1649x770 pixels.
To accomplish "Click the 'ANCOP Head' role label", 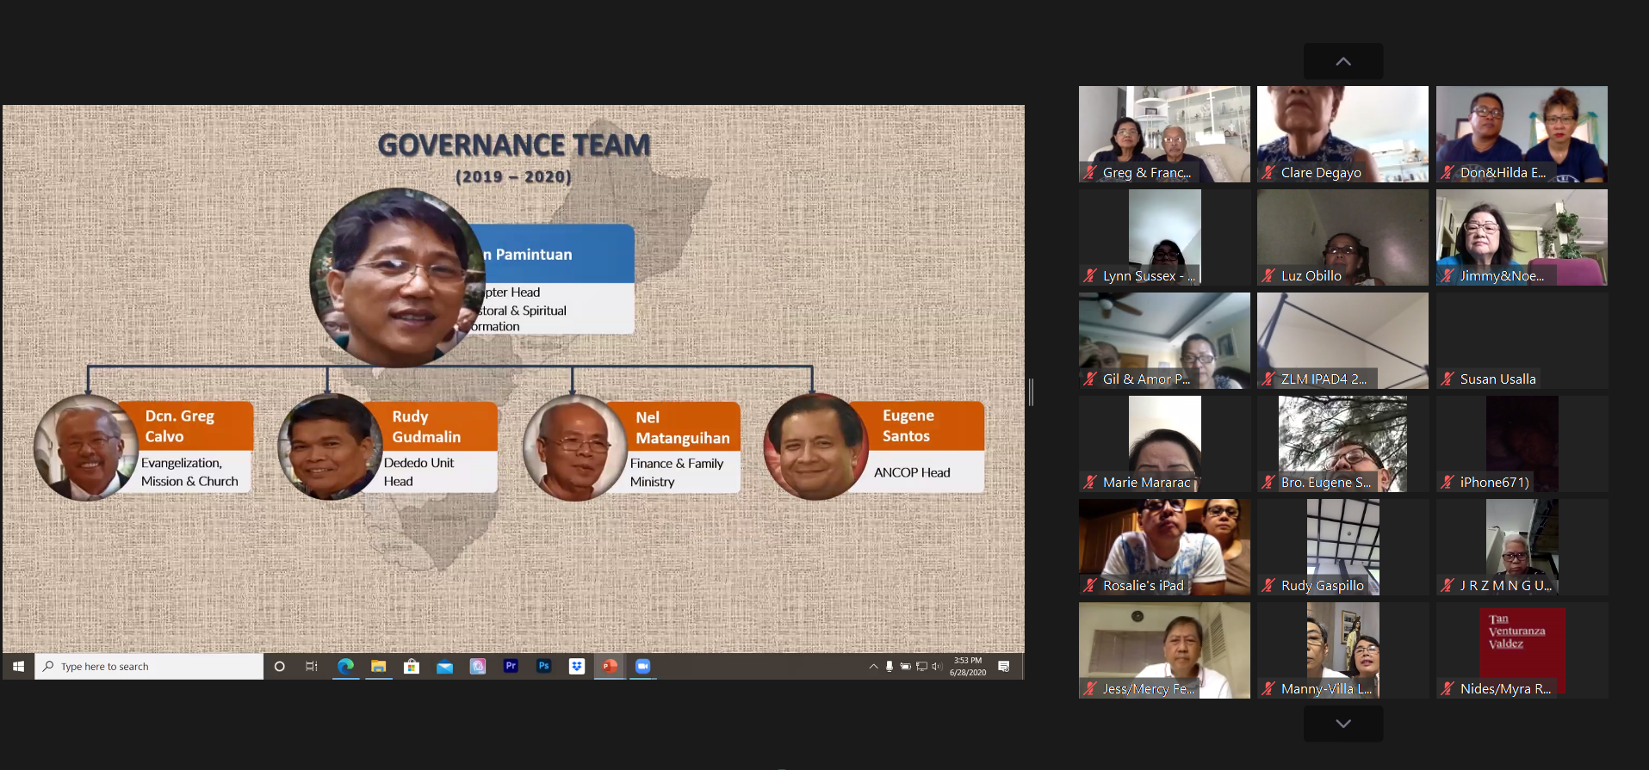I will coord(912,472).
